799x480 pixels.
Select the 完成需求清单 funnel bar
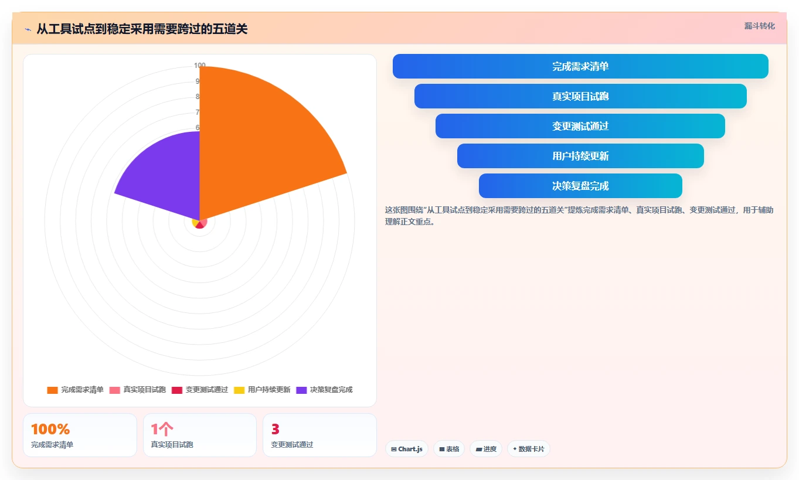pyautogui.click(x=580, y=66)
